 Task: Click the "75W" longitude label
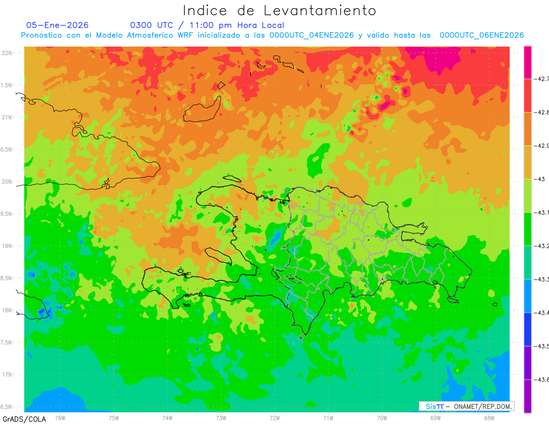(x=114, y=418)
